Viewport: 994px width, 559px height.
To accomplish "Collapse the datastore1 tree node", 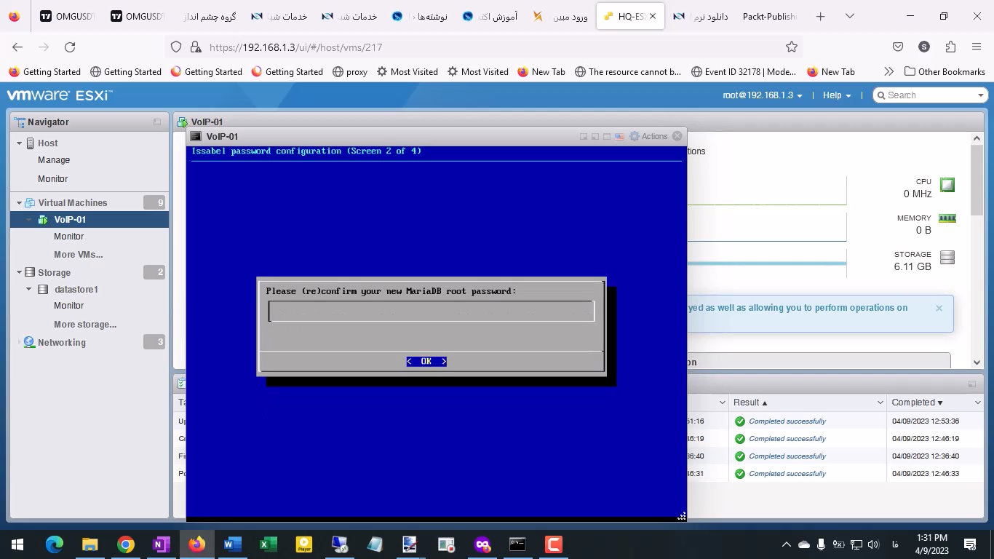I will [x=30, y=290].
